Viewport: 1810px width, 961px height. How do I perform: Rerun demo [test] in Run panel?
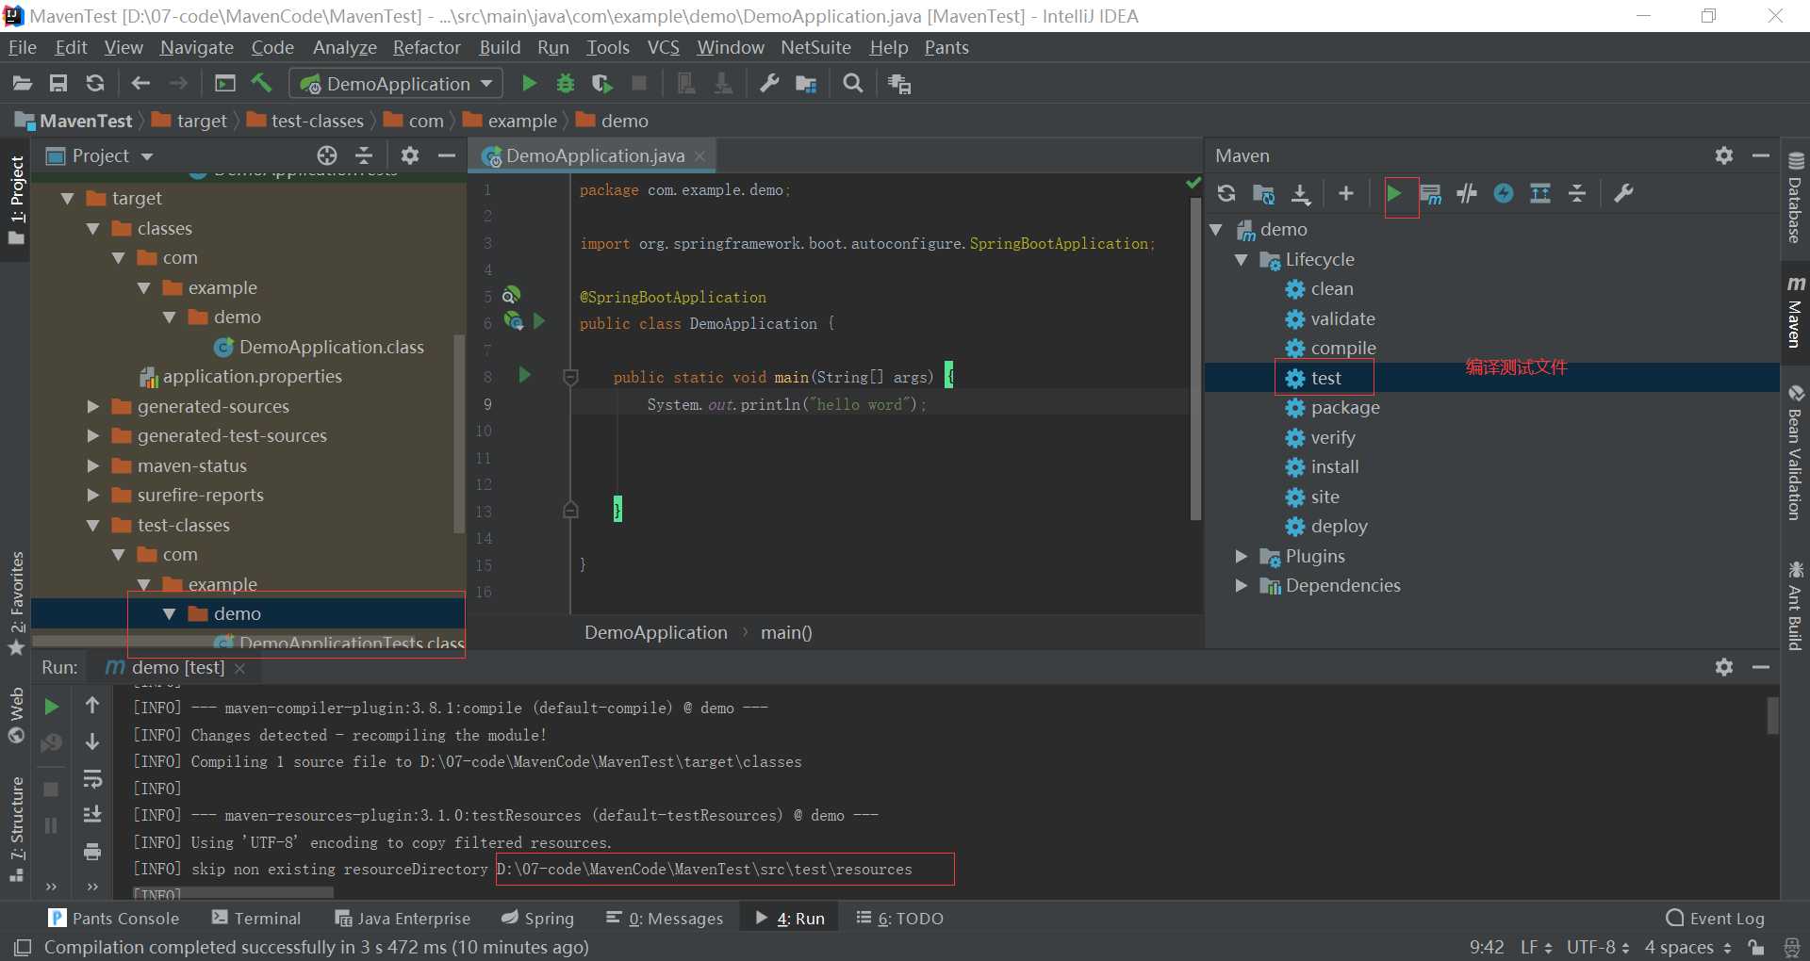52,706
